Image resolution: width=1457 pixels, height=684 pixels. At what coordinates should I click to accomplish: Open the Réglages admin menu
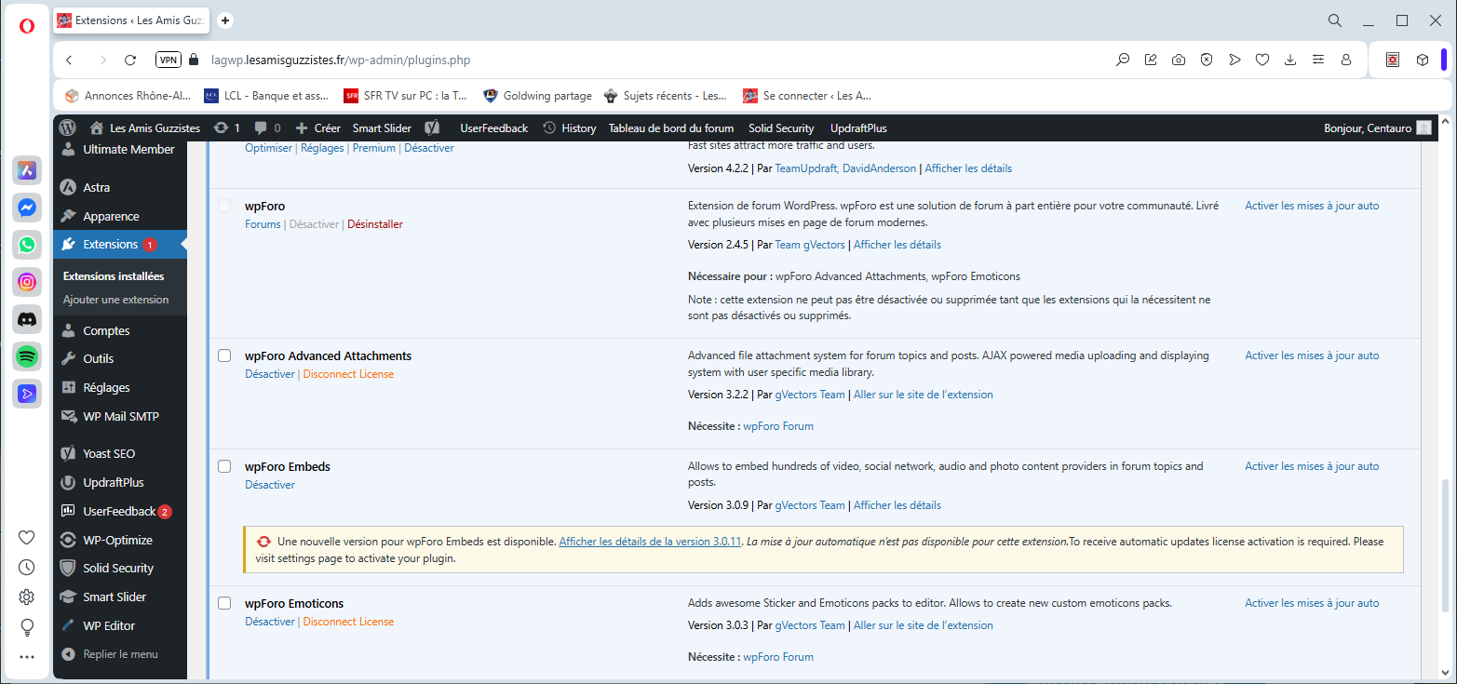tap(120, 388)
